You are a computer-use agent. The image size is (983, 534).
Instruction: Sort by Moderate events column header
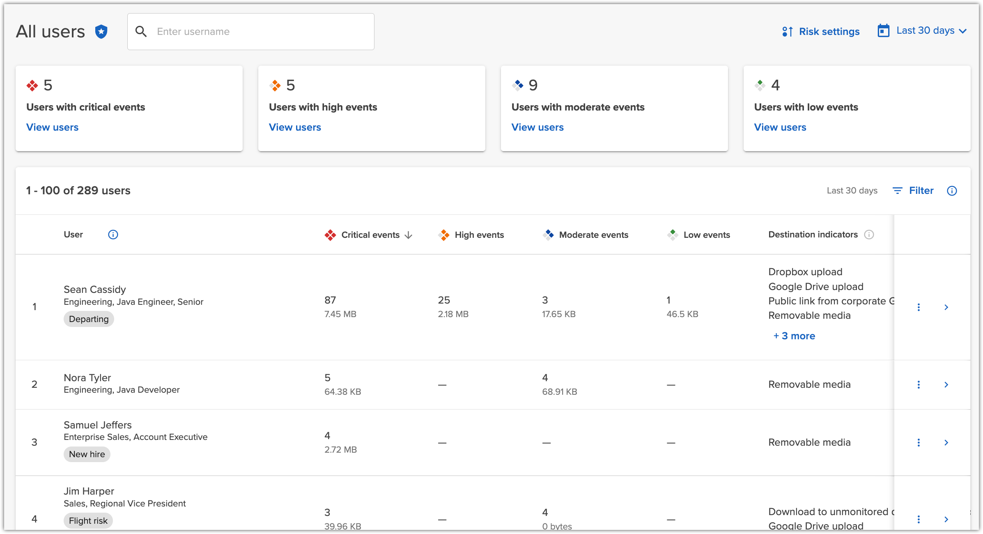(593, 235)
